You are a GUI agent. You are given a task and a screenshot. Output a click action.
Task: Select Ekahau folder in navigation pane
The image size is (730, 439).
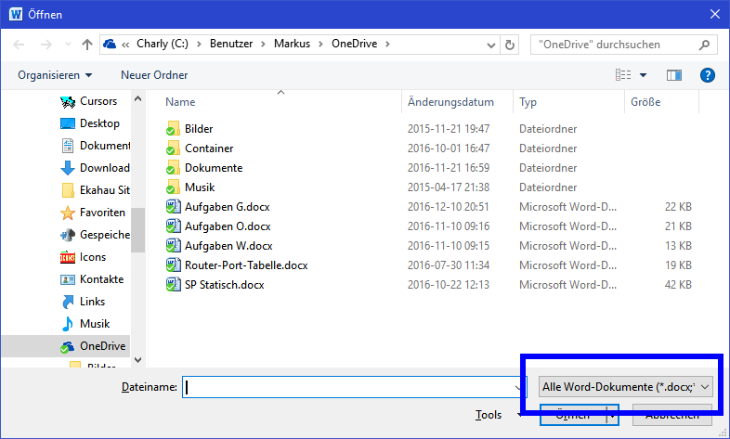(95, 190)
